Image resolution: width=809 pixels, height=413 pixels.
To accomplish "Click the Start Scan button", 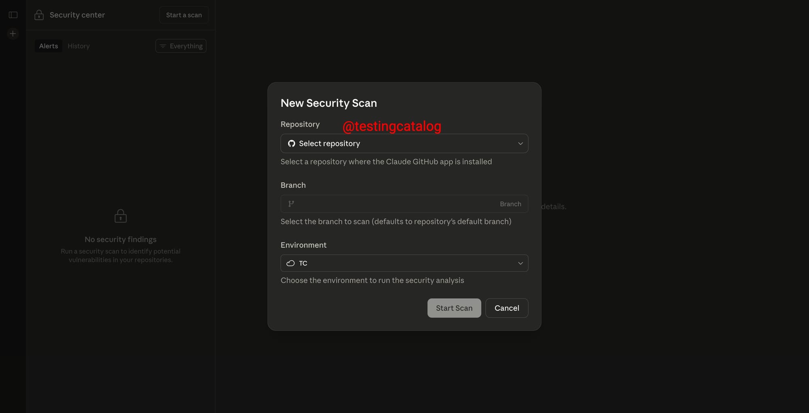I will coord(454,308).
